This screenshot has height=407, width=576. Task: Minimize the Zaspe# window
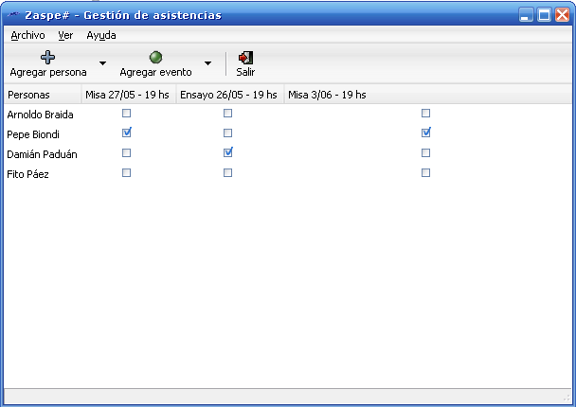[526, 15]
